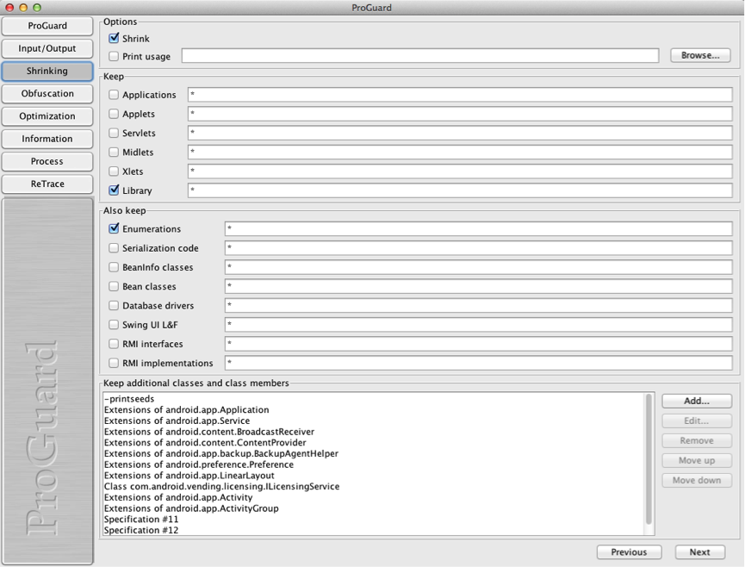Click the Midlets filter field

point(460,152)
